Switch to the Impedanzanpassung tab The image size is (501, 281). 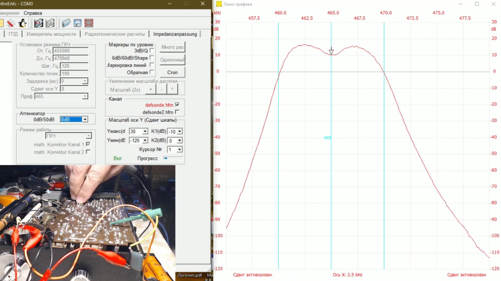[x=175, y=34]
